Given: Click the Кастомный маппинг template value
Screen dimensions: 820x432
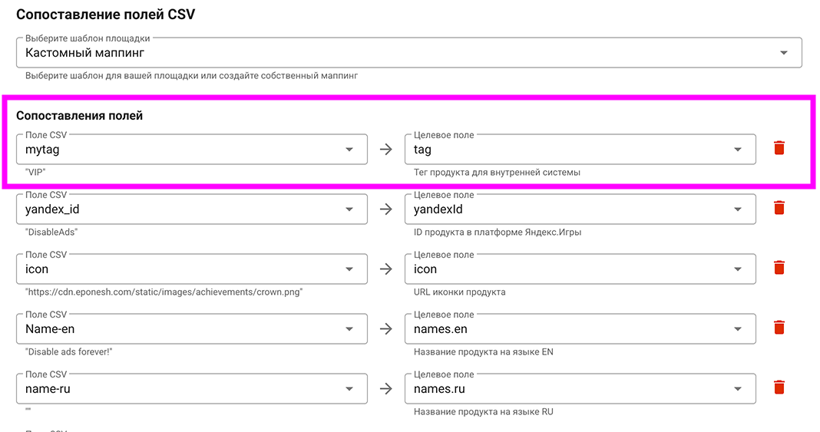Looking at the screenshot, I should pyautogui.click(x=85, y=53).
